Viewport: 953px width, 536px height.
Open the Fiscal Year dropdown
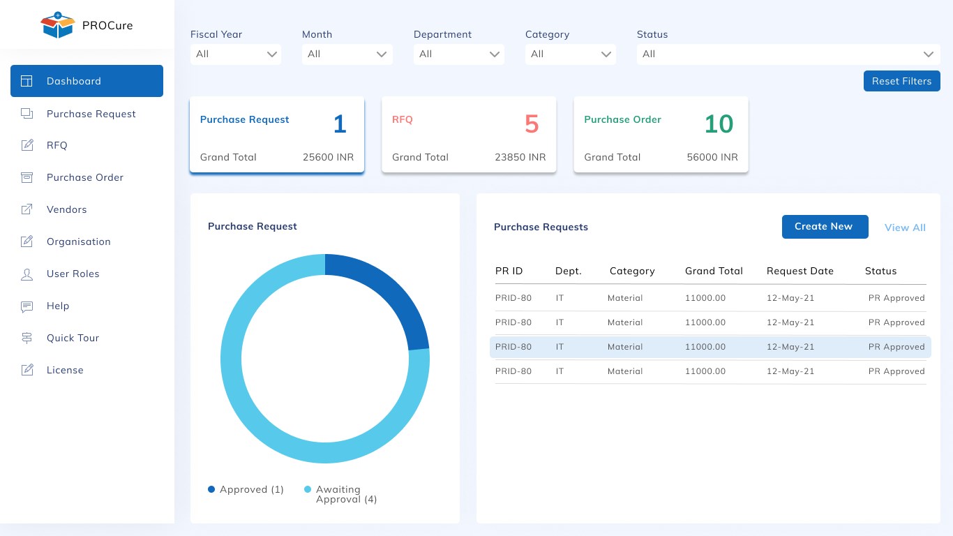click(236, 54)
